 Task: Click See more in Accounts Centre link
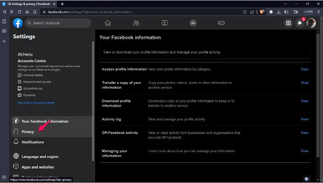coord(36,103)
